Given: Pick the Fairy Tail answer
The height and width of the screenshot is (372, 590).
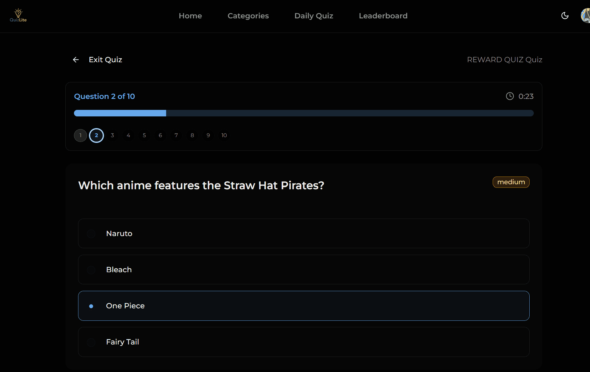Looking at the screenshot, I should (304, 342).
